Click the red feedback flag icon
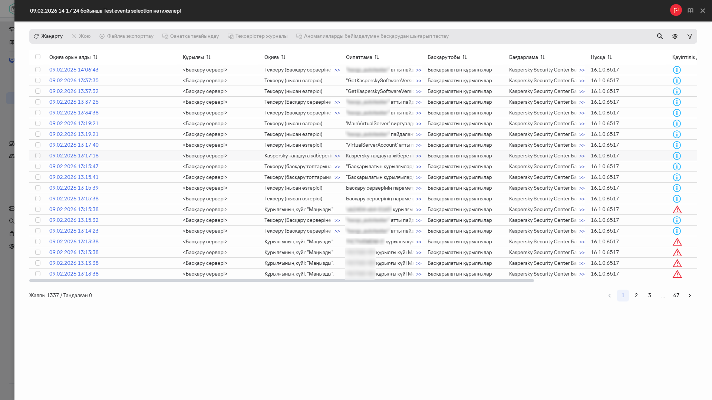Viewport: 712px width, 400px height. (676, 10)
